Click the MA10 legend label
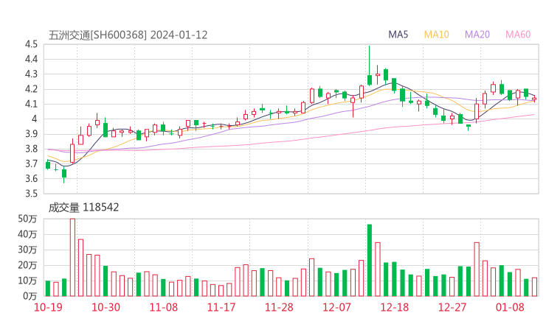546x324 pixels. pos(436,35)
